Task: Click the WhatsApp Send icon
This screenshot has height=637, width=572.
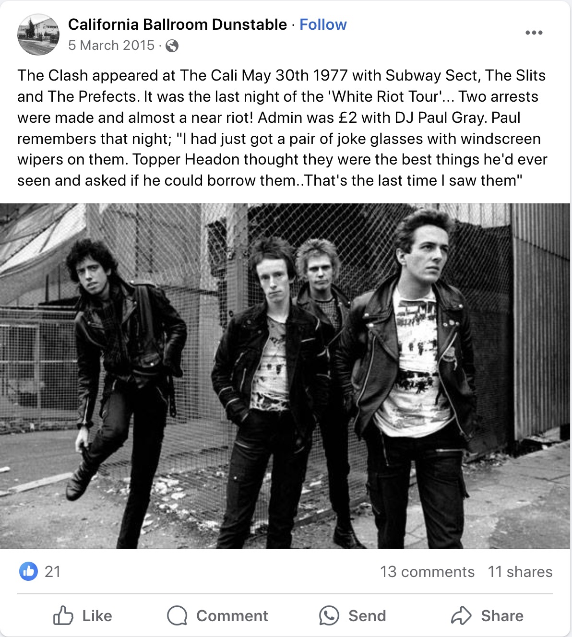Action: point(329,616)
